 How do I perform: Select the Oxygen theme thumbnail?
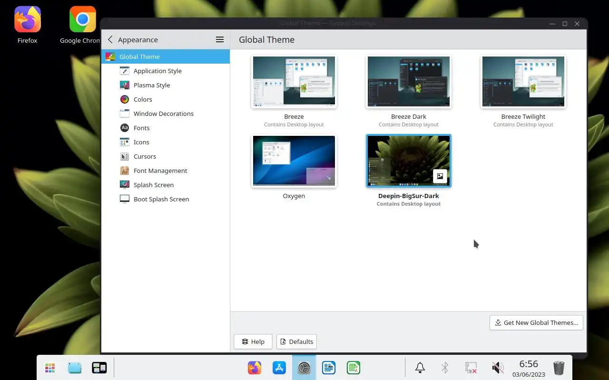click(294, 161)
